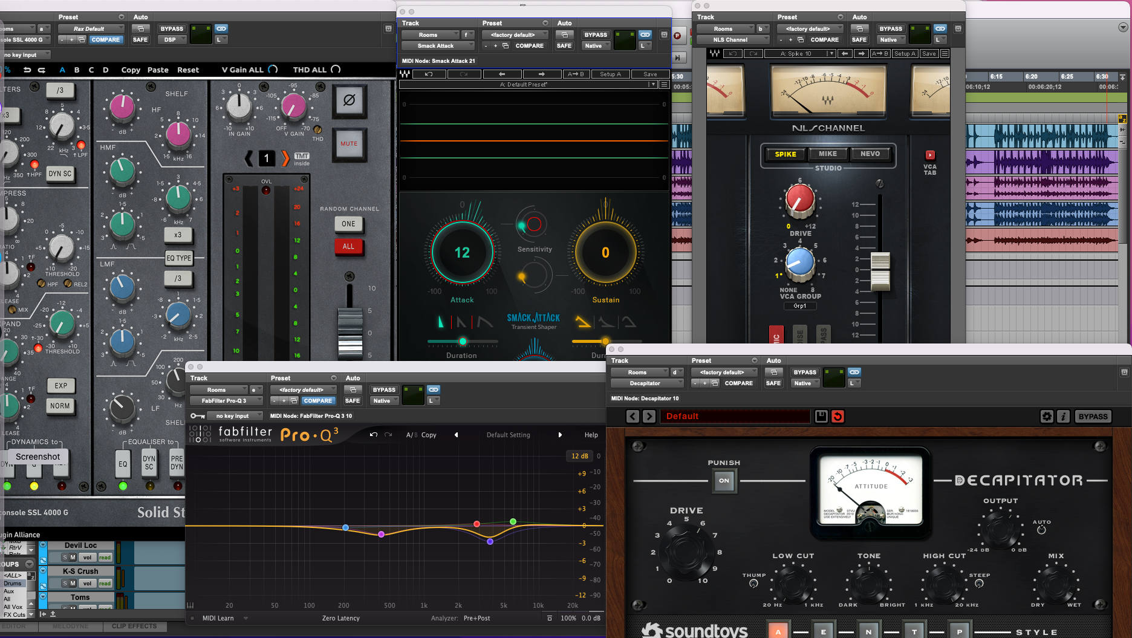Toggle SAFE in Smack Attack header
Viewport: 1132px width, 638px height.
click(x=564, y=46)
